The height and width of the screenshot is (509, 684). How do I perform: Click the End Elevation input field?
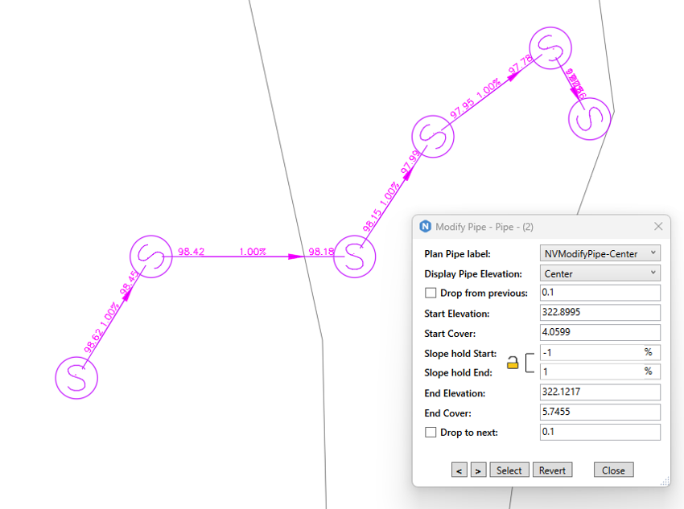click(x=600, y=392)
